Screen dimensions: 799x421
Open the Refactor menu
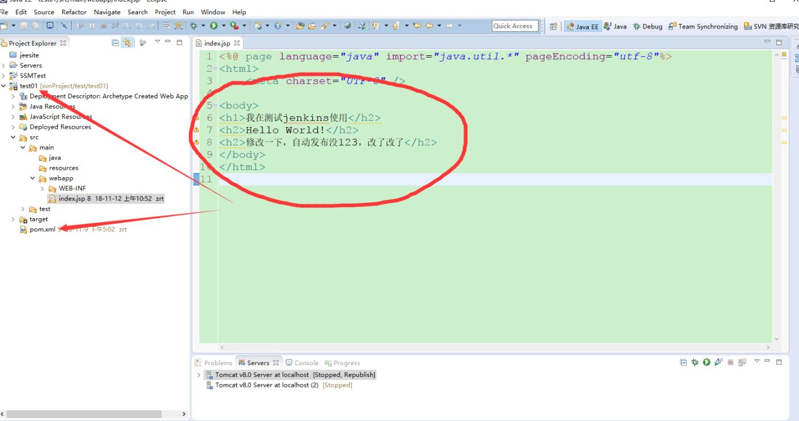(x=74, y=12)
